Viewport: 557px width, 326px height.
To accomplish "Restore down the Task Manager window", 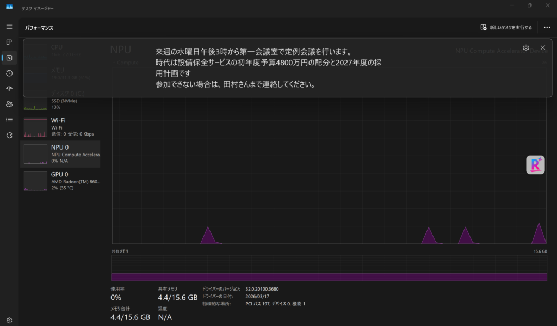I will tap(530, 5).
